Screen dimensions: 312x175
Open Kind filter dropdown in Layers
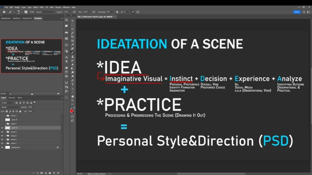click(7, 103)
